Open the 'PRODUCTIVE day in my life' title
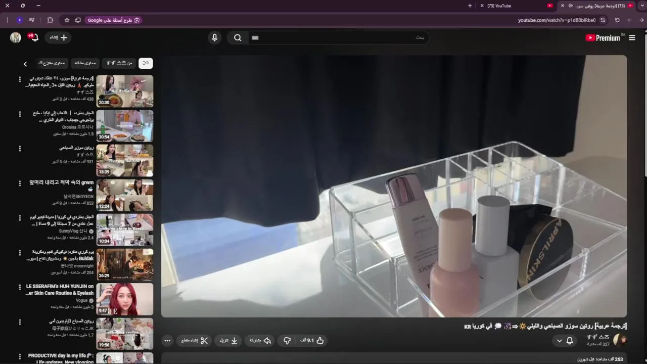This screenshot has height=364, width=647. pyautogui.click(x=61, y=358)
